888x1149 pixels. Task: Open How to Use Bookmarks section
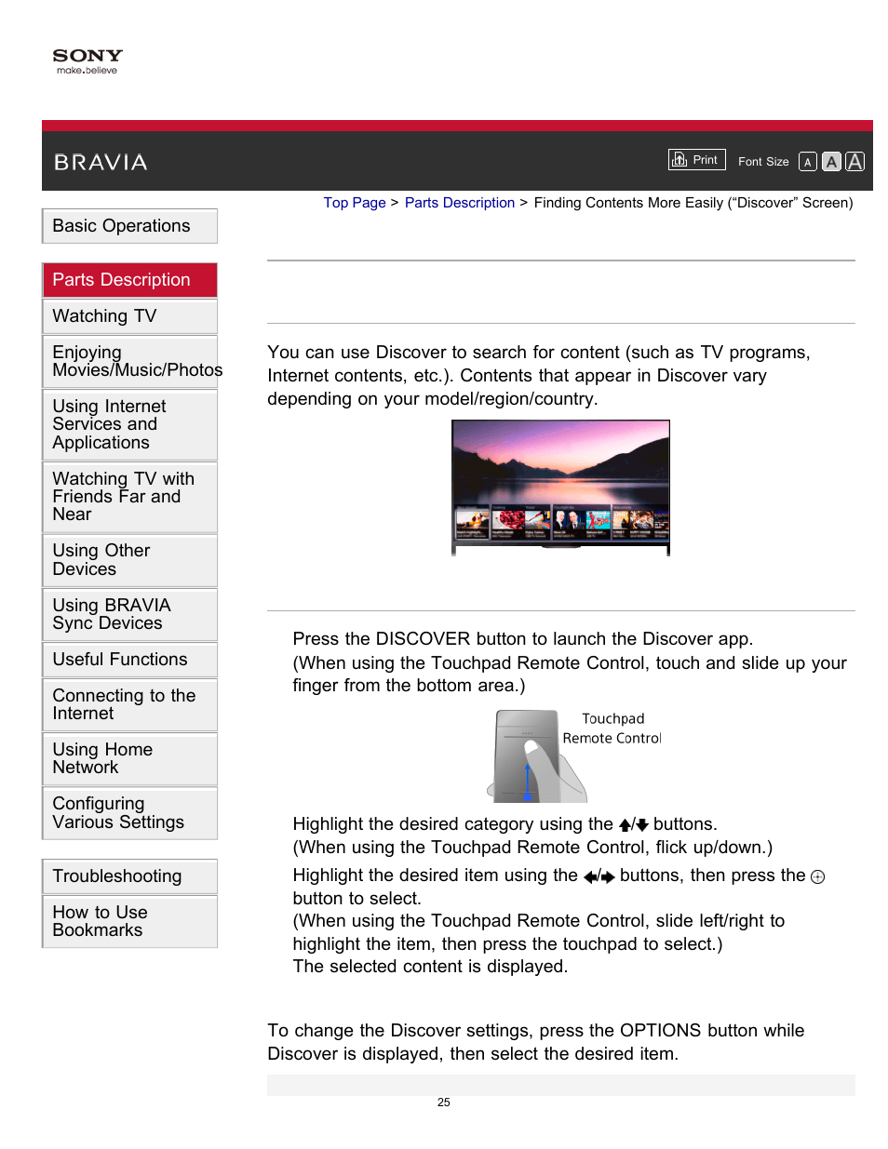tap(130, 921)
